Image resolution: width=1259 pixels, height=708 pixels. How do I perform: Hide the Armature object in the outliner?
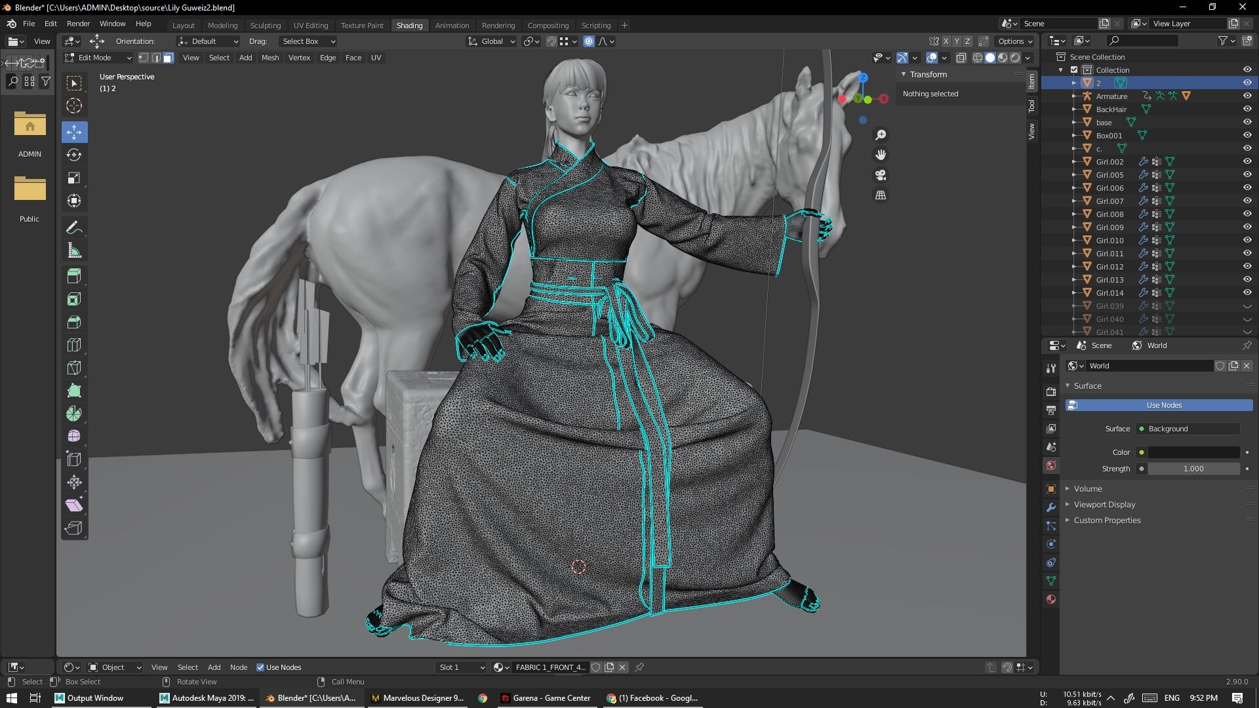click(1247, 96)
